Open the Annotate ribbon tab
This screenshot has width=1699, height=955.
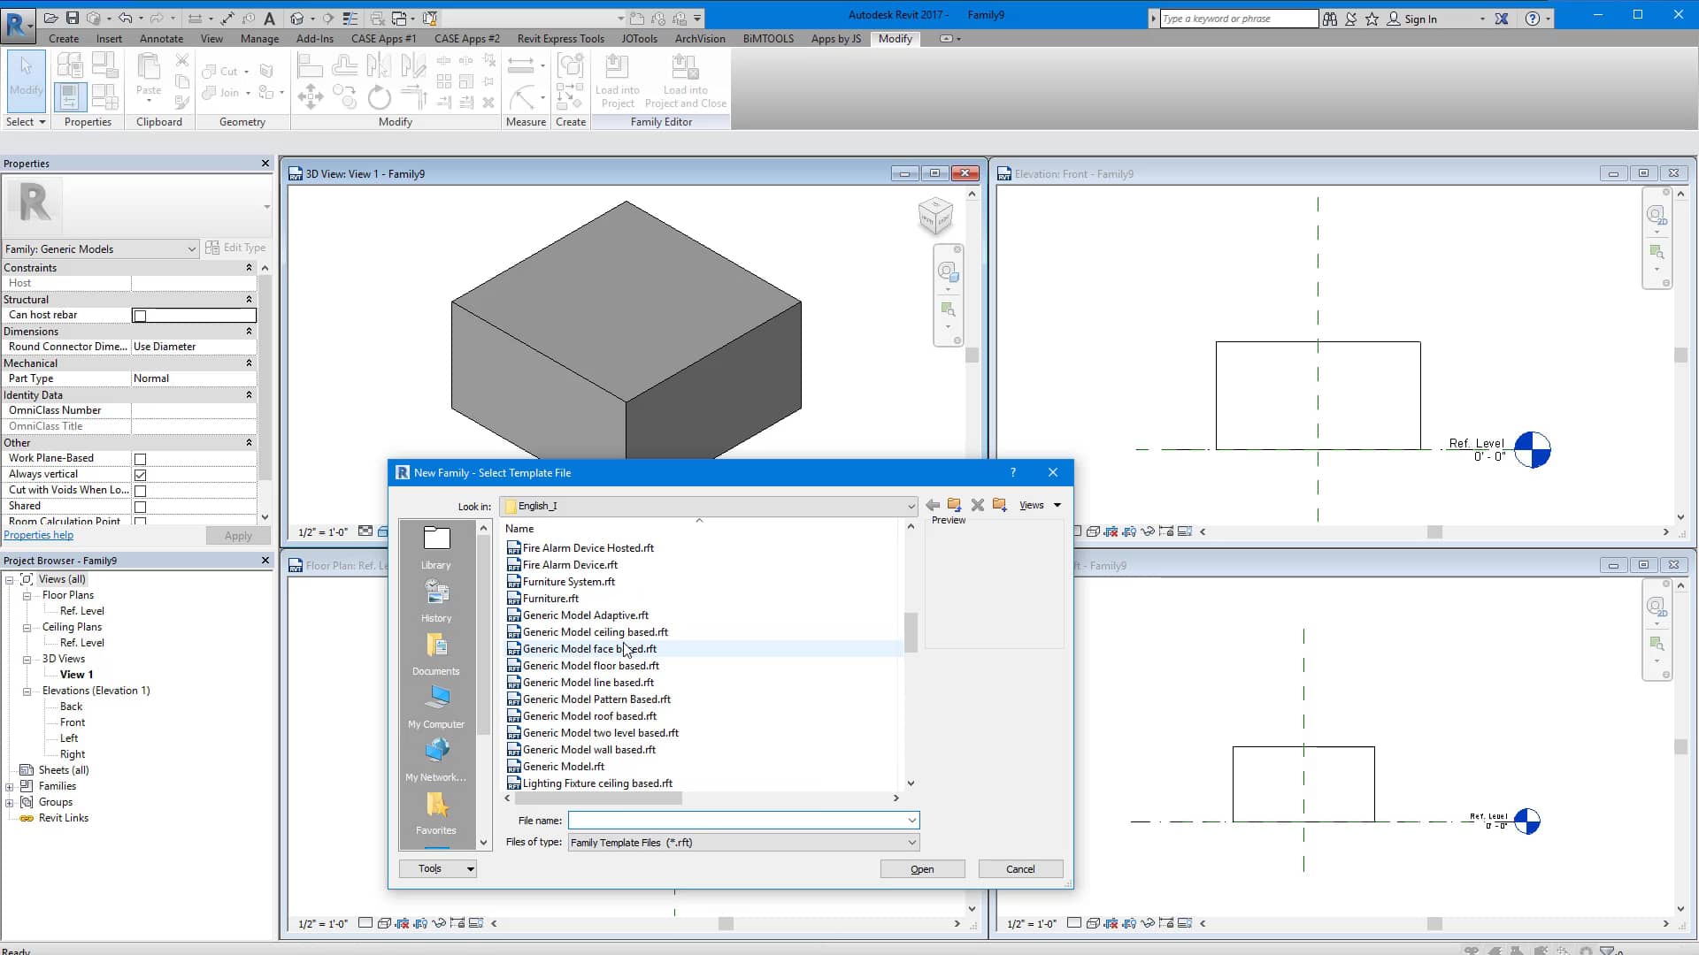(161, 39)
